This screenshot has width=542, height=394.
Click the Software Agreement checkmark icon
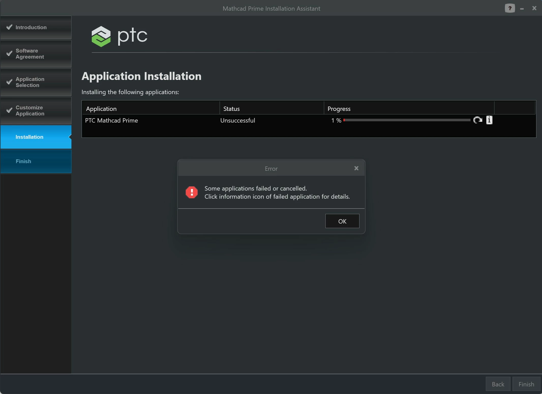(x=9, y=53)
